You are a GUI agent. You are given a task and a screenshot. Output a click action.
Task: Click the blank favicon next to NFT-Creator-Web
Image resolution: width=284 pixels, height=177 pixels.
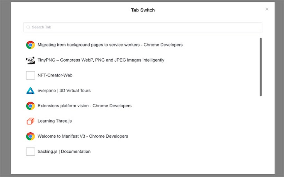(30, 75)
